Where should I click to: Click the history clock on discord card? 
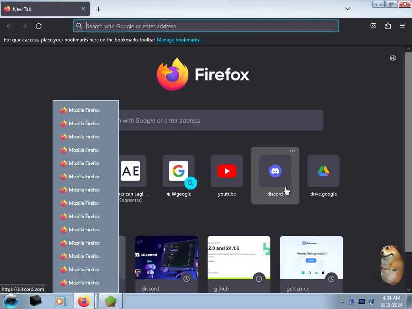click(187, 279)
